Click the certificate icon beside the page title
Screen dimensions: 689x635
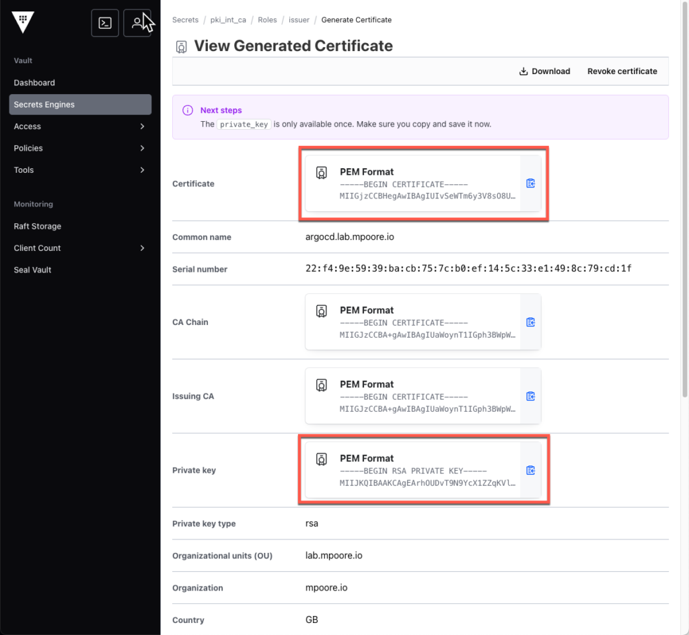point(180,46)
